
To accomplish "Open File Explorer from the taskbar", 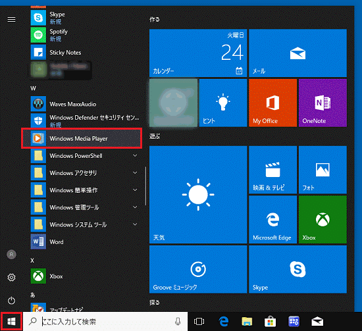I will click(247, 321).
